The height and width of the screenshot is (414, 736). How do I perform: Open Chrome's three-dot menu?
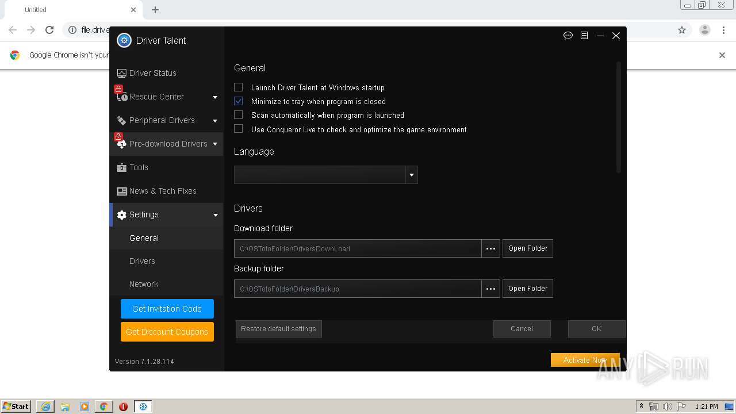coord(724,30)
